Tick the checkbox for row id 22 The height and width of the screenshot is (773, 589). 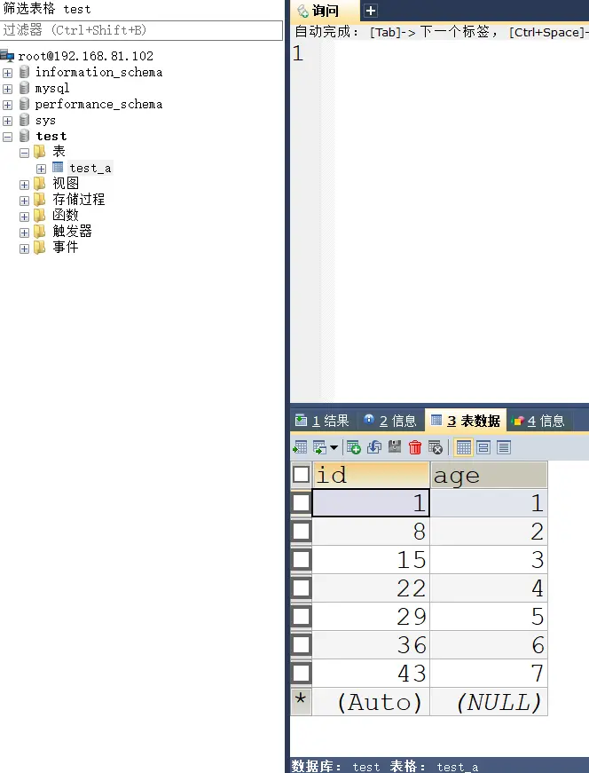302,588
